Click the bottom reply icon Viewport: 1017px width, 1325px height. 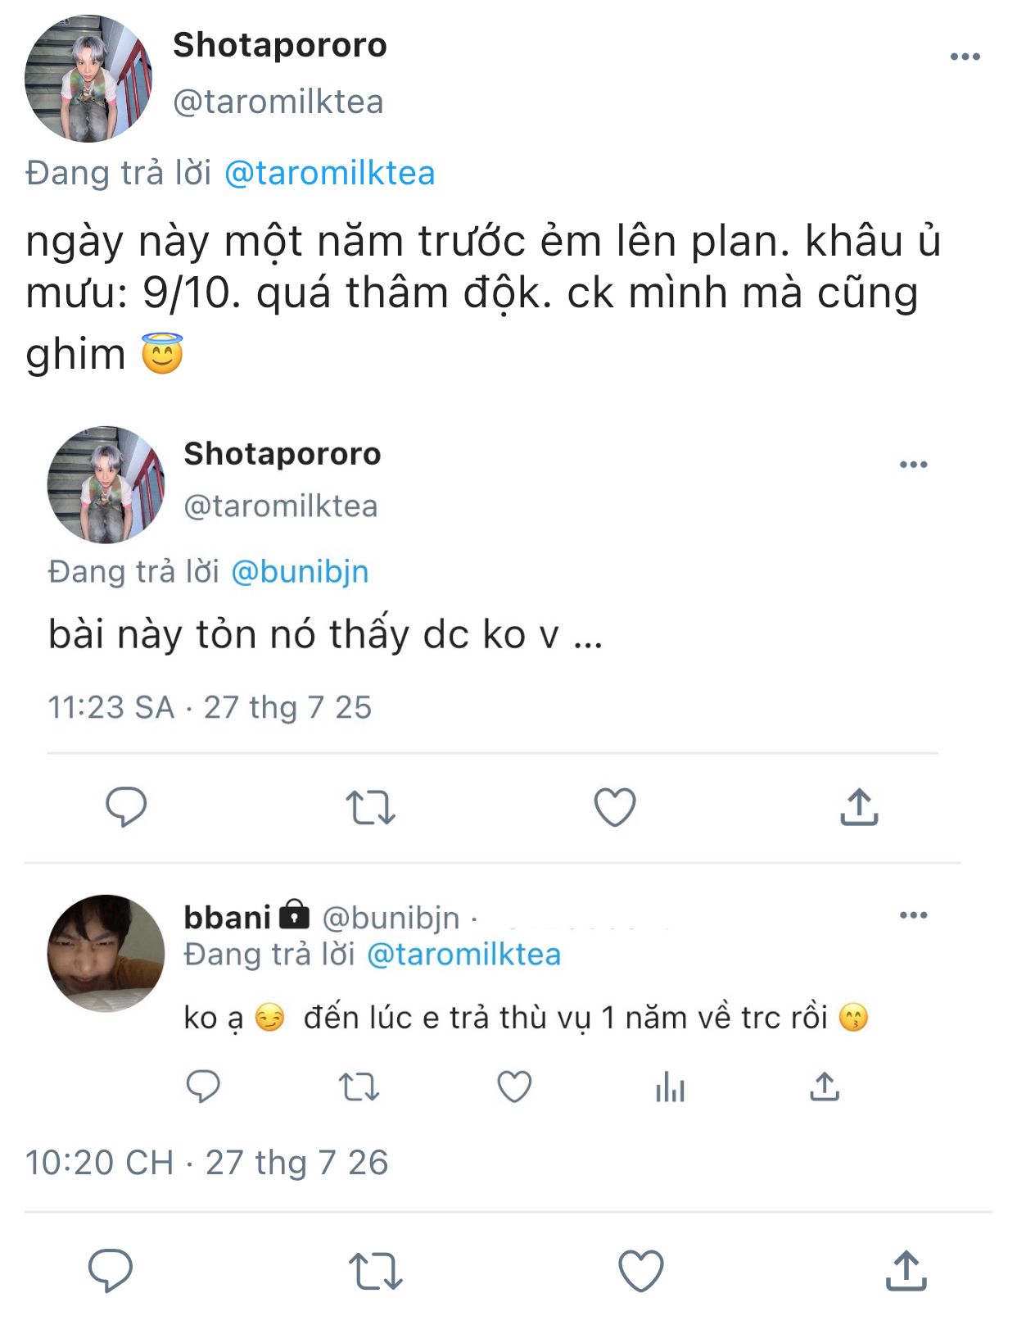(x=111, y=1271)
